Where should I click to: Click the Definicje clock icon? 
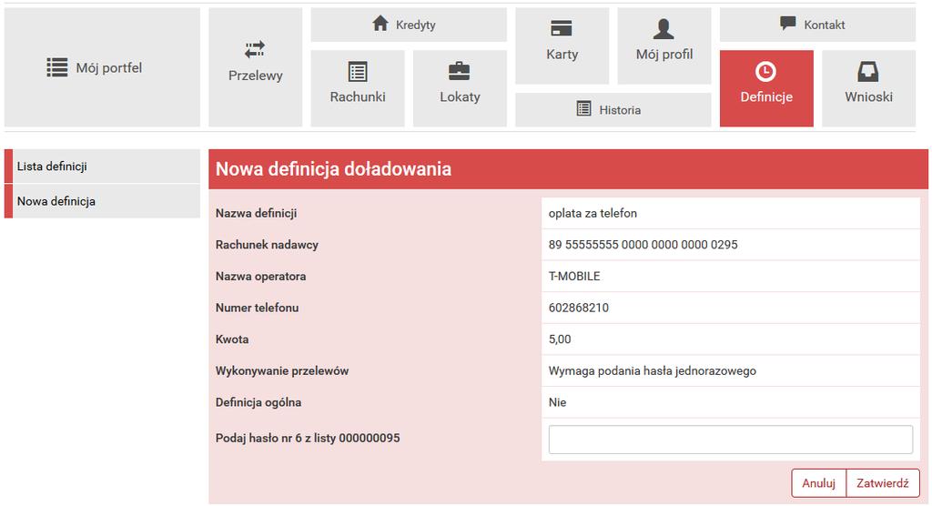765,71
